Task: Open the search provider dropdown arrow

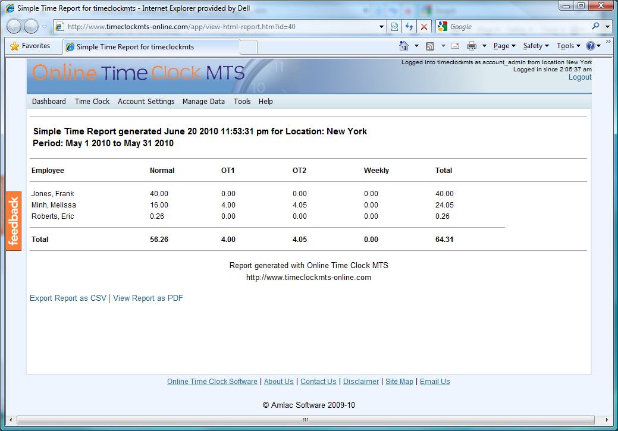Action: [607, 27]
